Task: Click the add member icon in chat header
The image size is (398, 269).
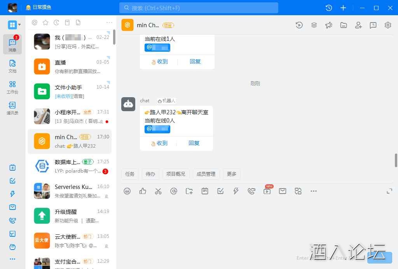Action: 358,25
